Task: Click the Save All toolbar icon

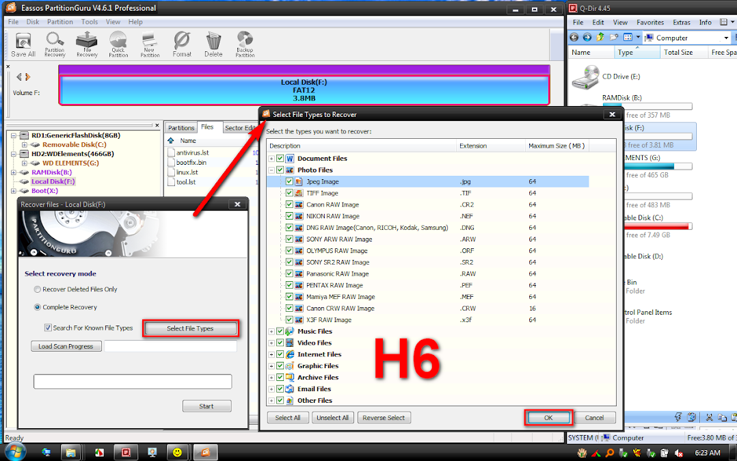Action: [23, 44]
